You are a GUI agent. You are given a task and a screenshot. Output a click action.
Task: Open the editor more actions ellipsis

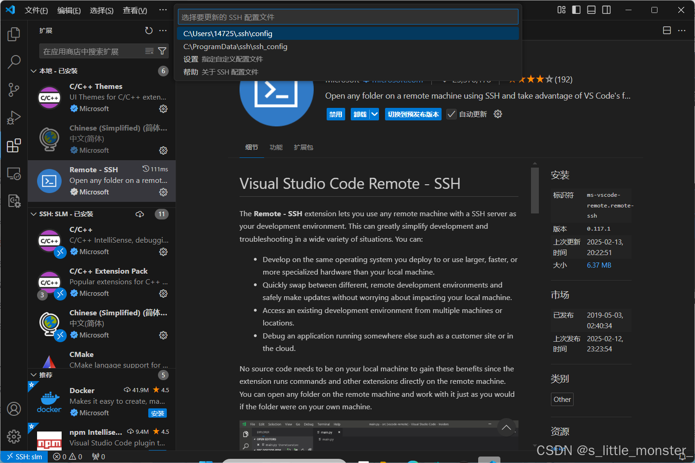pos(682,31)
